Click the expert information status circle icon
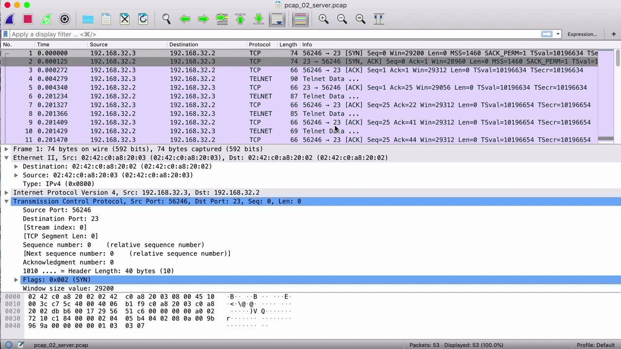Viewport: 621px width, 349px height. [x=9, y=345]
